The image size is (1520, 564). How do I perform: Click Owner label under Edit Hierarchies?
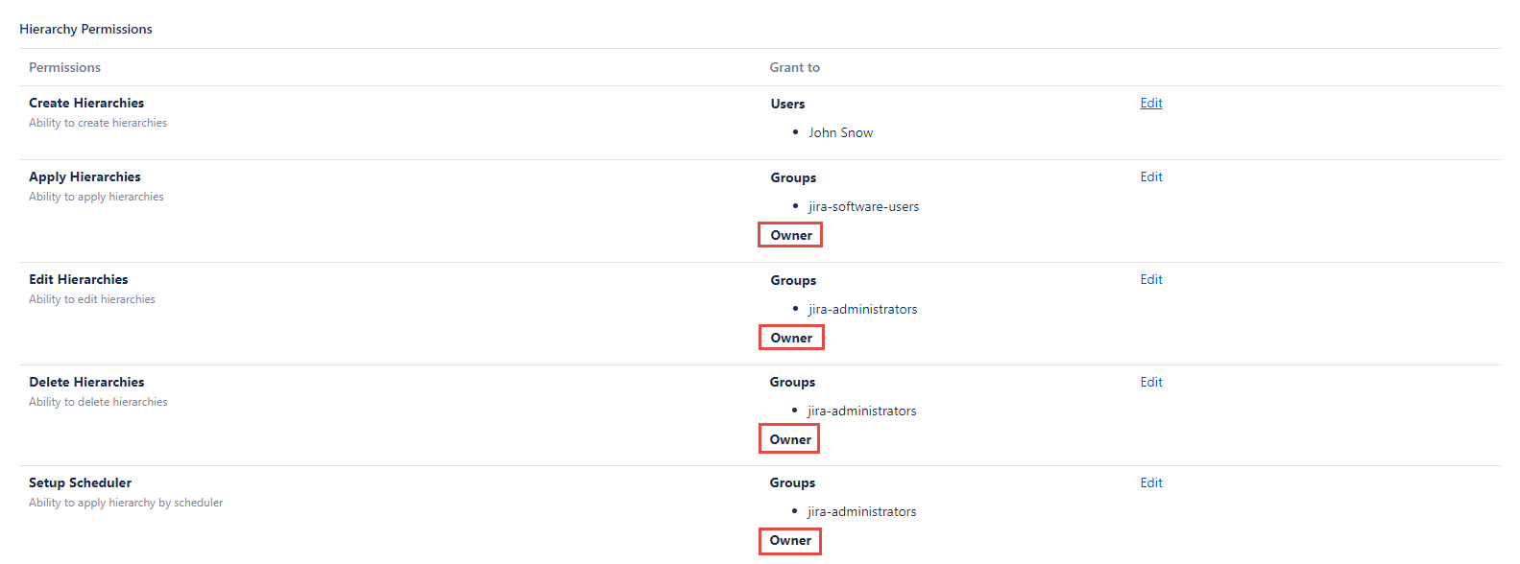(791, 339)
